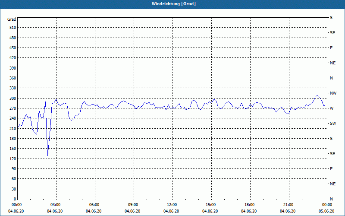Click the 03:00 time label

tap(56, 205)
